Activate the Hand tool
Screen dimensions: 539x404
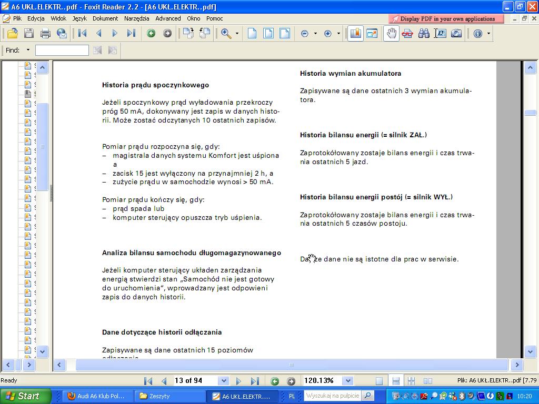point(392,33)
